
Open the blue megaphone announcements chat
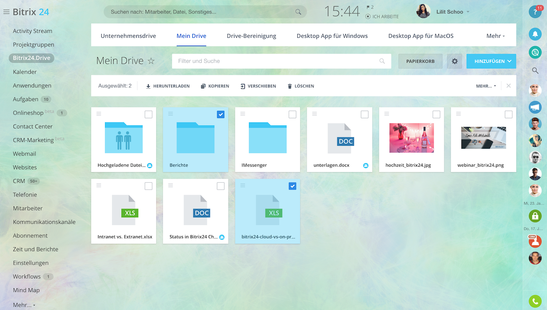(535, 107)
